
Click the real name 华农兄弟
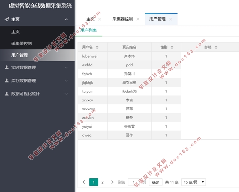pos(129,82)
